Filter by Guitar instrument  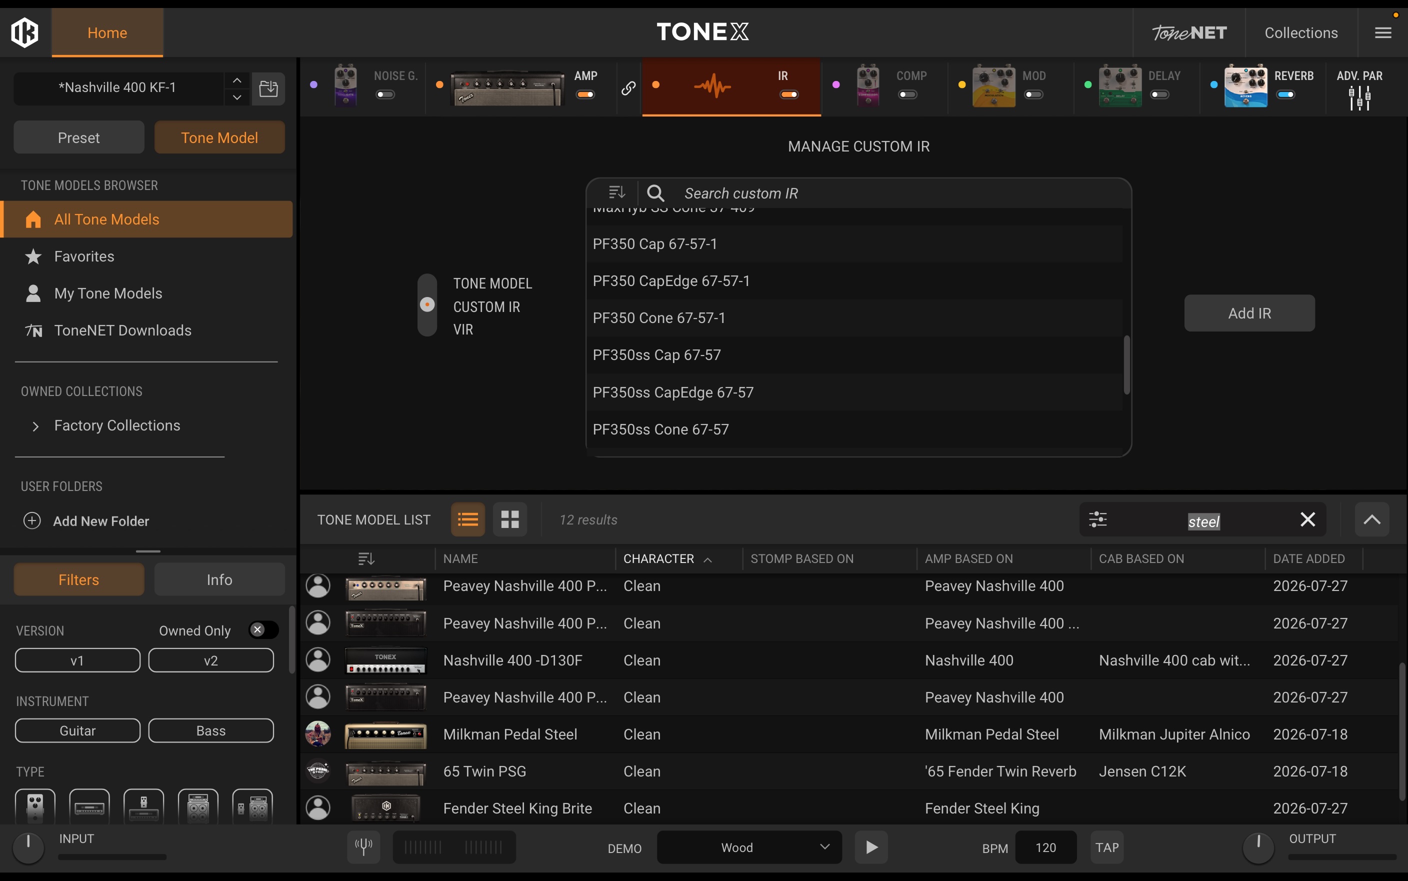pos(77,730)
